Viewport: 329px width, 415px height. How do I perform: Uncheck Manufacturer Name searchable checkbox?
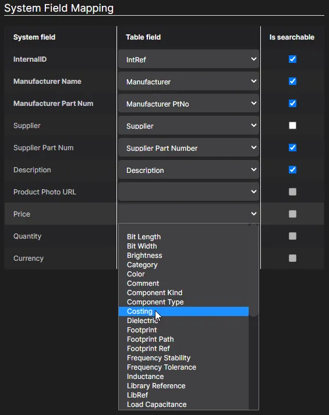[x=292, y=81]
